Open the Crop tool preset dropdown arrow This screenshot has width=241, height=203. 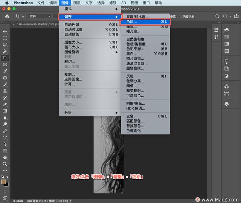pos(23,16)
